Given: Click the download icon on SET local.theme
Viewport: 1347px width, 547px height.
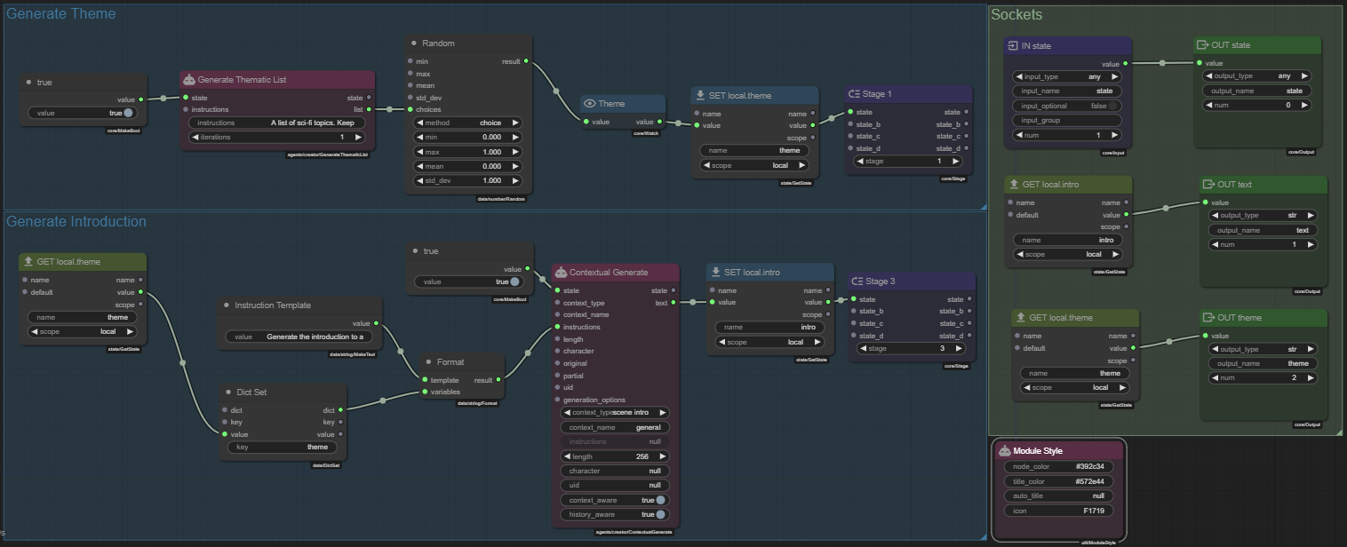Looking at the screenshot, I should coord(700,95).
